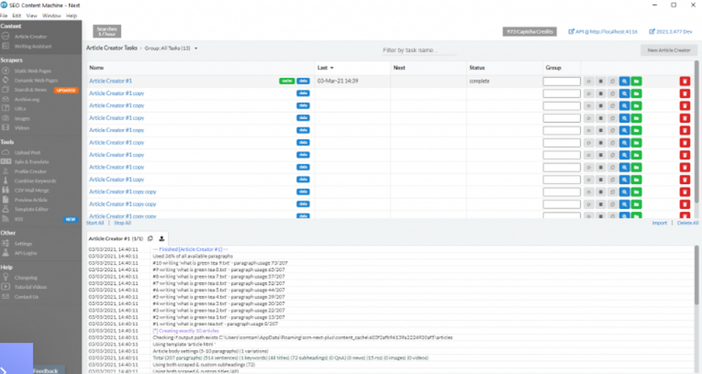
Task: Open the API @ http://localhost:4116 link
Action: (603, 32)
